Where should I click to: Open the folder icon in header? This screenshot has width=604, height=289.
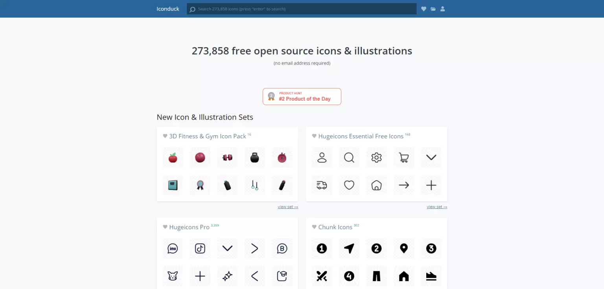[433, 9]
